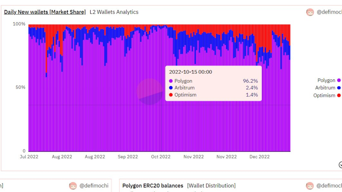Toggle Arbitrum series in the chart legend
Screen dimensions: 342x192
[x=325, y=88]
